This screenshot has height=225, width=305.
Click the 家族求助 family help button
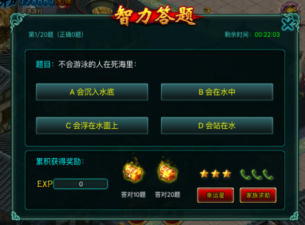click(258, 195)
